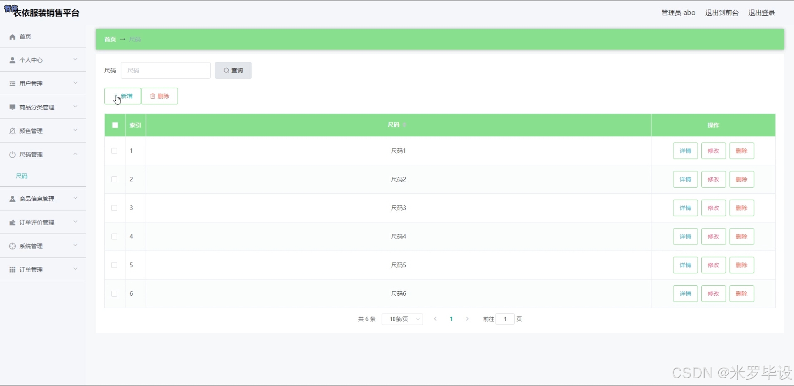Click the list icon for 用户管理
The width and height of the screenshot is (794, 386).
pos(12,84)
